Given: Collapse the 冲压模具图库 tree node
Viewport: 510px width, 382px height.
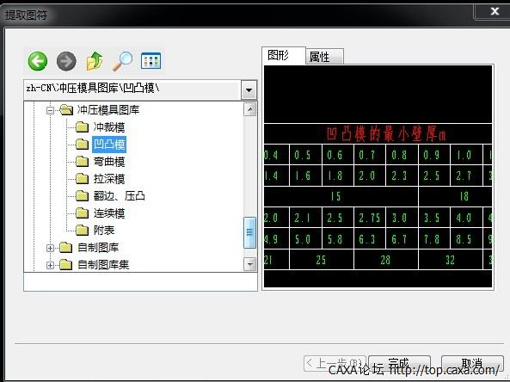Looking at the screenshot, I should (50, 110).
